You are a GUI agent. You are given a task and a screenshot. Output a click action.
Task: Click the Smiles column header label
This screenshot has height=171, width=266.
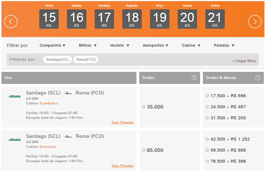pos(148,78)
